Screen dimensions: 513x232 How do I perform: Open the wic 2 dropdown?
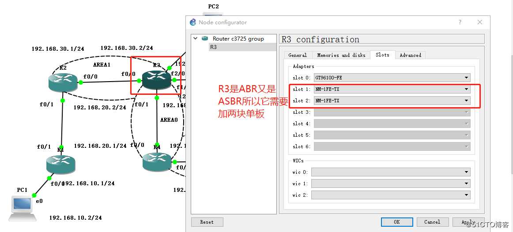click(391, 195)
